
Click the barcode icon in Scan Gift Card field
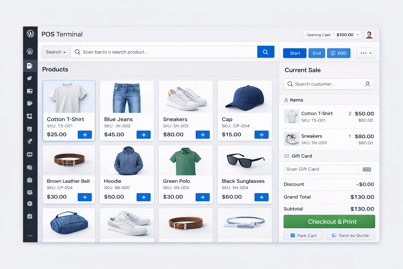pos(367,169)
